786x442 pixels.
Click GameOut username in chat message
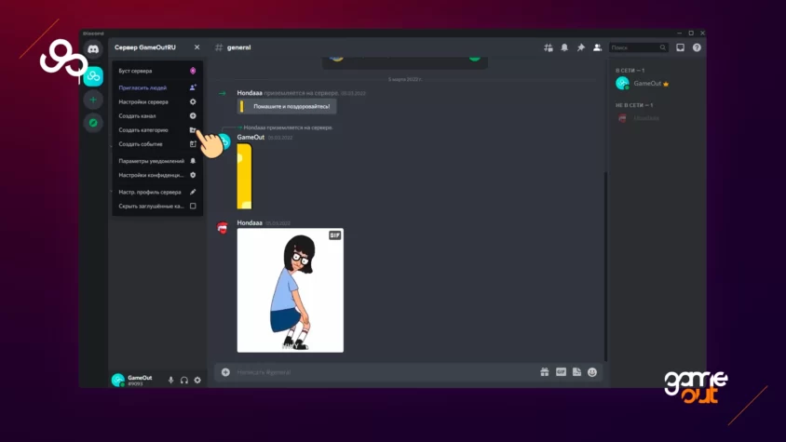point(251,137)
